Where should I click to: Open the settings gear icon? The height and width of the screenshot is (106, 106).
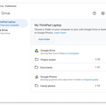click(103, 13)
